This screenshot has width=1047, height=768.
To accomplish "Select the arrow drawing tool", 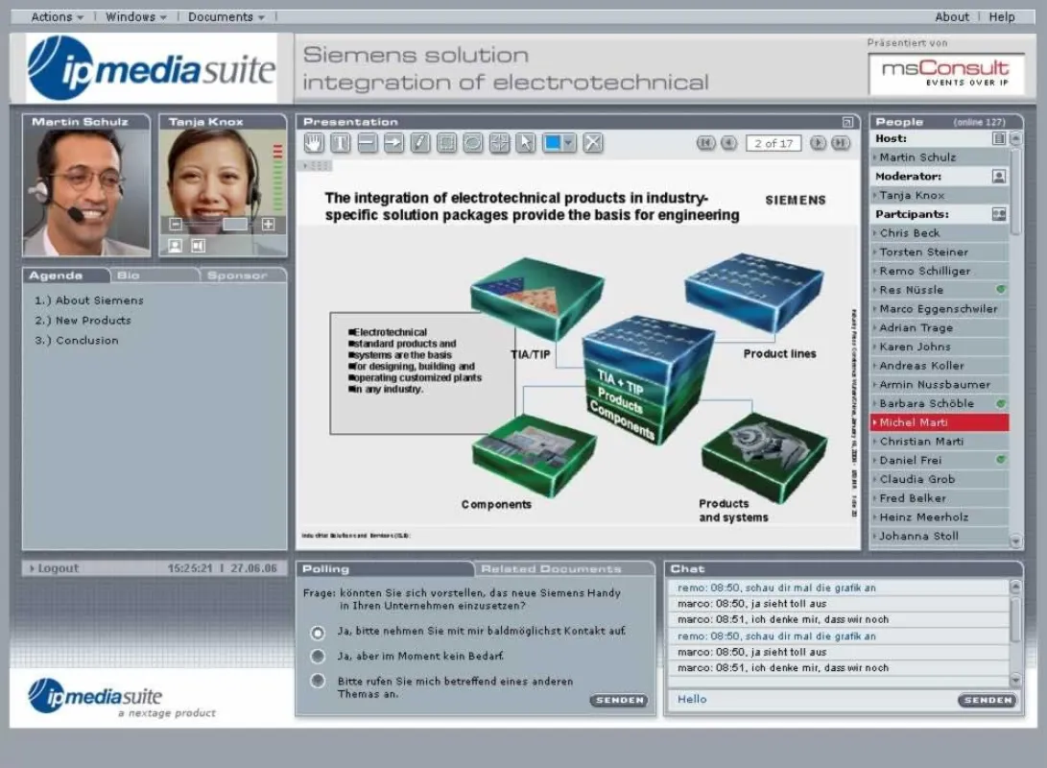I will coord(393,143).
